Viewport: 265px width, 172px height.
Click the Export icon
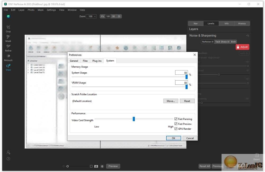(x=257, y=157)
